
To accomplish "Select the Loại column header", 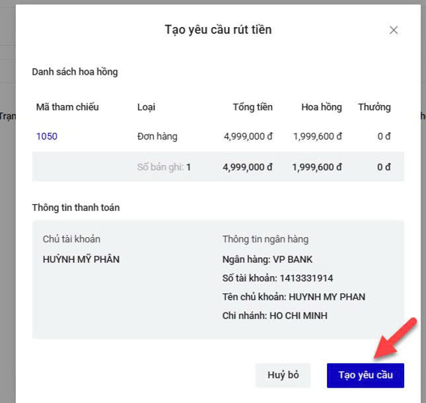I will pos(146,107).
